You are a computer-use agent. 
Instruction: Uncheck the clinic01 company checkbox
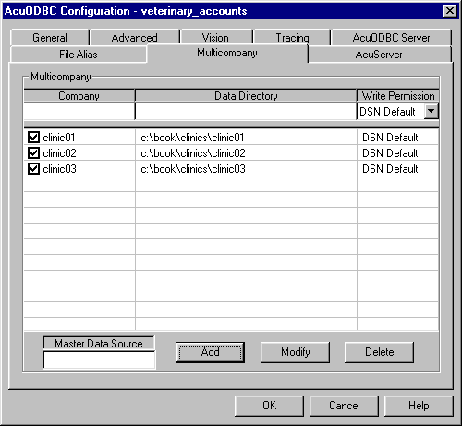[x=33, y=138]
